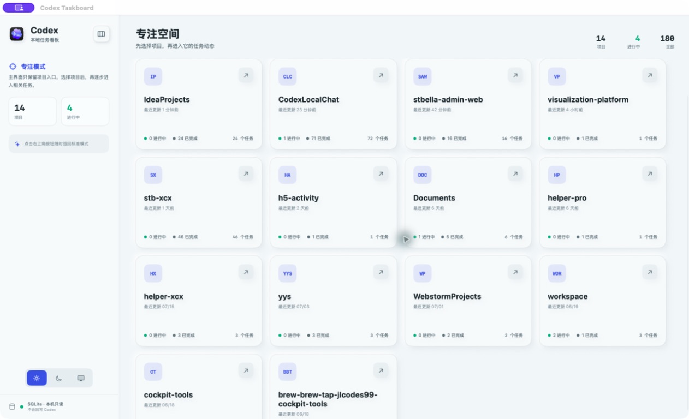This screenshot has width=689, height=419.
Task: Click 专注模式 label in sidebar
Action: coord(33,67)
